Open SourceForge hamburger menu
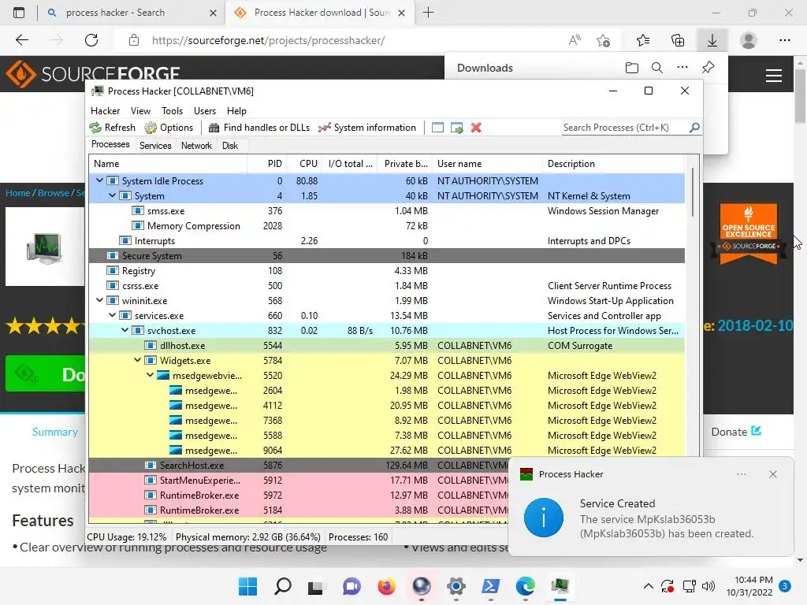This screenshot has width=807, height=605. (x=774, y=76)
